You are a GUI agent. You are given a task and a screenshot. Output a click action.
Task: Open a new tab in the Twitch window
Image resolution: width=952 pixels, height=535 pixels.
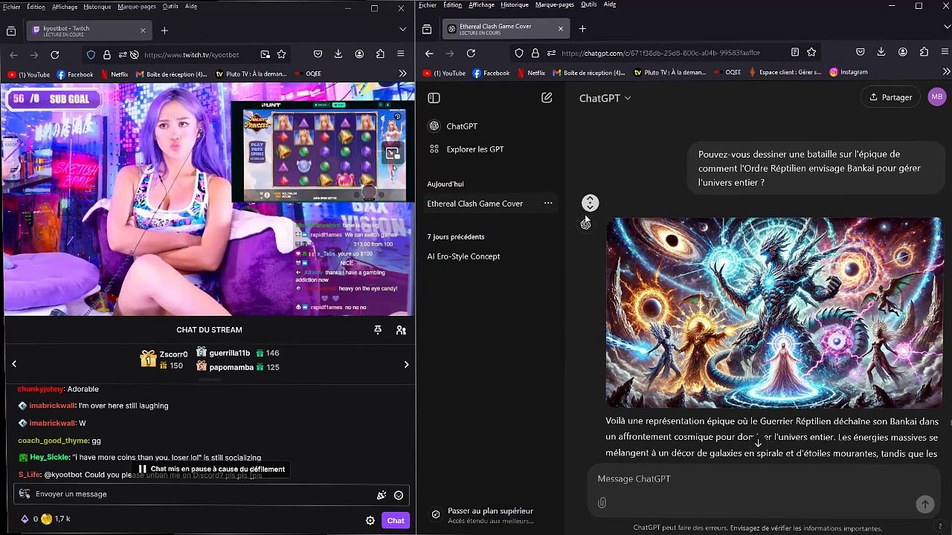coord(164,30)
